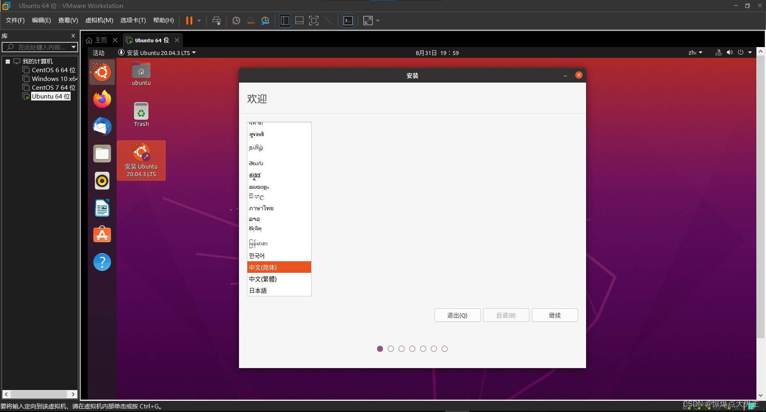Image resolution: width=766 pixels, height=412 pixels.
Task: Open LibreOffice Writer from the dock
Action: 102,208
